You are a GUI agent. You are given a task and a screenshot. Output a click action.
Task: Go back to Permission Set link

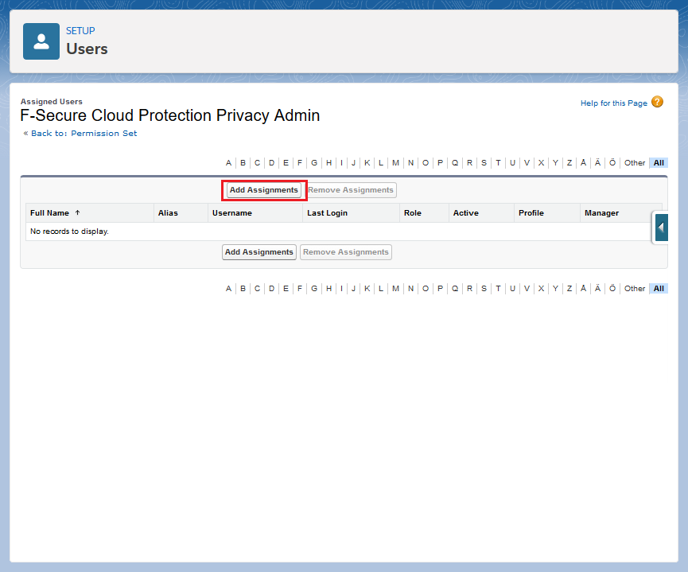coord(84,133)
